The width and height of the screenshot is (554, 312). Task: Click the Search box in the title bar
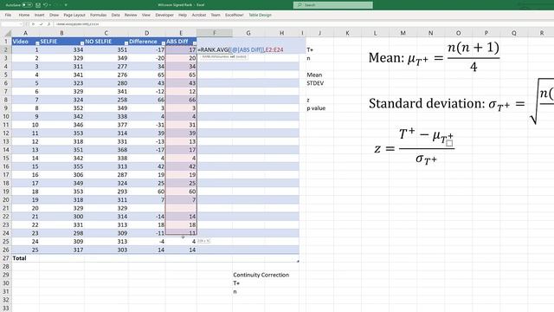tap(332, 5)
